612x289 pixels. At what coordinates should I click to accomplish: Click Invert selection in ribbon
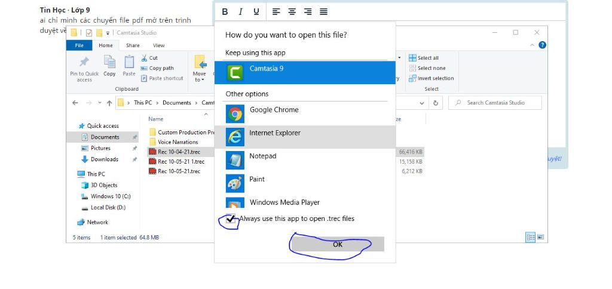coord(432,78)
